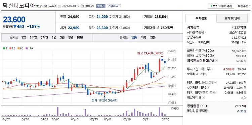Click the calendar icon before 2021.07.01
Image resolution: width=252 pixels, height=125 pixels.
coord(59,6)
